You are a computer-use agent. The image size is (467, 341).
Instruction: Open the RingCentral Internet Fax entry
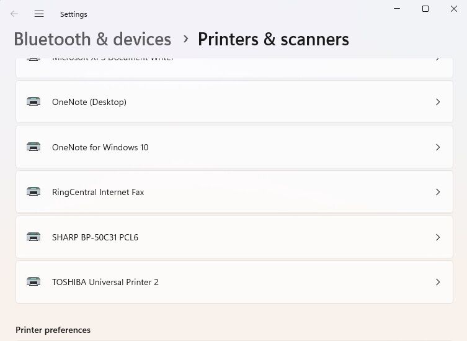(x=98, y=192)
